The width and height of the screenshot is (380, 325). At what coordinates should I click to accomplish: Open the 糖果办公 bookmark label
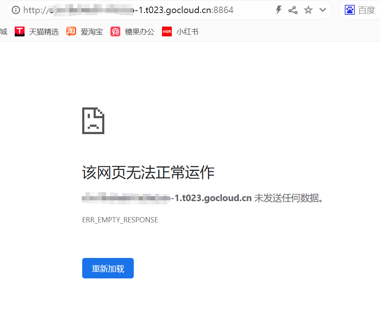(x=139, y=31)
